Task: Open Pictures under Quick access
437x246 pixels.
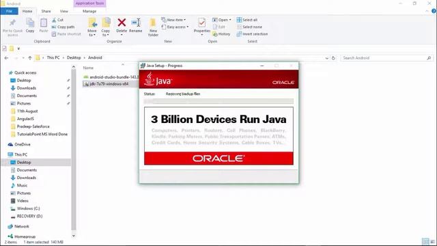Action: pyautogui.click(x=24, y=103)
